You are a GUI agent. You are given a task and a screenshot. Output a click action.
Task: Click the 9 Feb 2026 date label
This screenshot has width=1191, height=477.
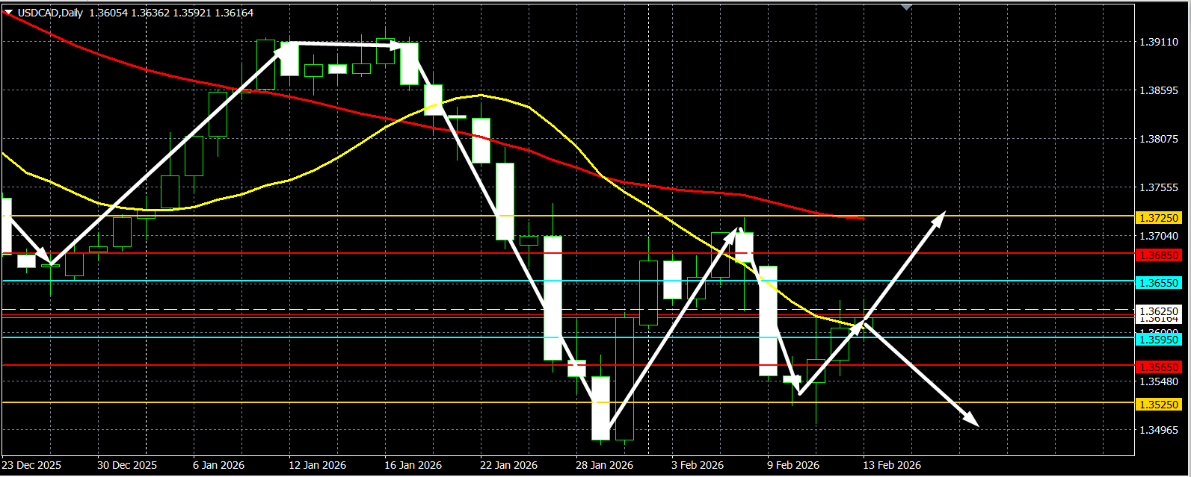tap(793, 465)
